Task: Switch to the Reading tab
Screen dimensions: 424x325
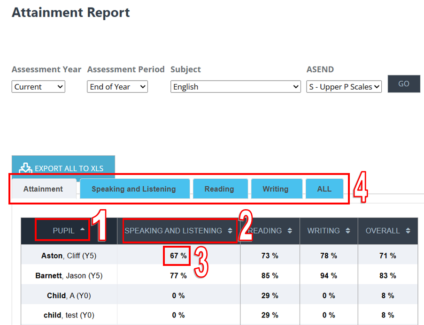Action: click(x=220, y=189)
